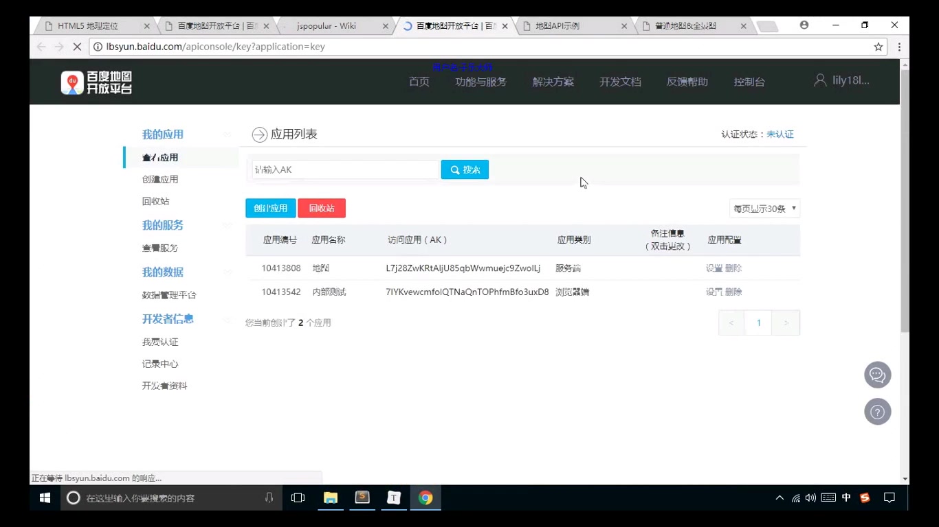The image size is (939, 527).
Task: Open 开发文档 in the top navigation
Action: coord(620,82)
